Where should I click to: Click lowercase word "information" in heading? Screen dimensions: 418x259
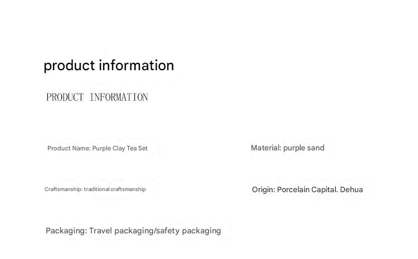pos(137,66)
